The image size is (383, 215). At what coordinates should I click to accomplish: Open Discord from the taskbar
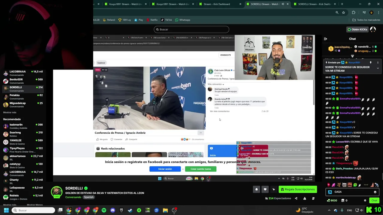point(113,210)
